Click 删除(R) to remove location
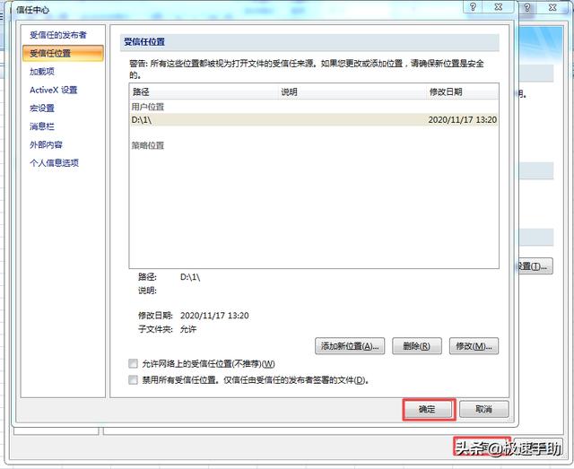This screenshot has width=574, height=469. pyautogui.click(x=416, y=346)
